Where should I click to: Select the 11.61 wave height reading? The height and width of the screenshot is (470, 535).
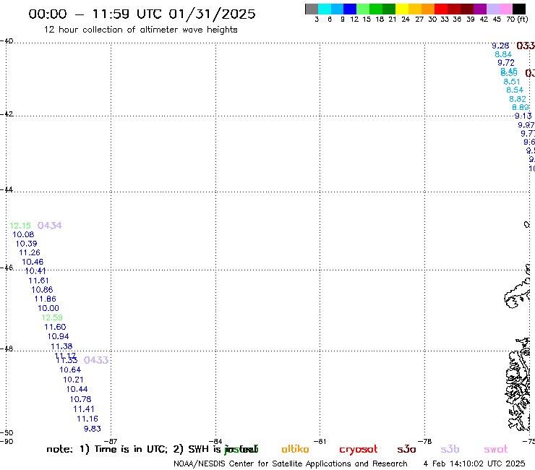(38, 281)
